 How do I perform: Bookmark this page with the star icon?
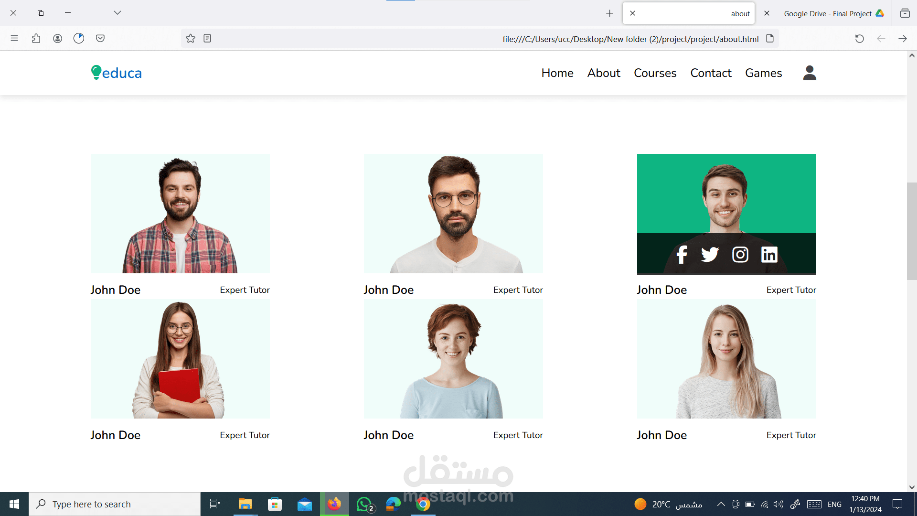pos(191,39)
